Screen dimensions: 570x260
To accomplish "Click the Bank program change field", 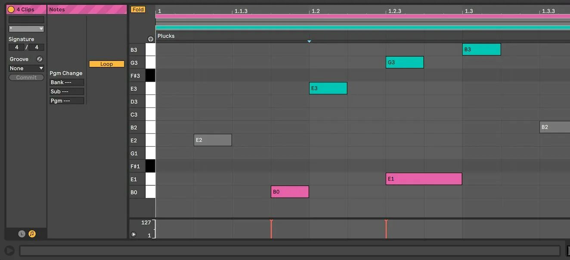I will click(67, 82).
